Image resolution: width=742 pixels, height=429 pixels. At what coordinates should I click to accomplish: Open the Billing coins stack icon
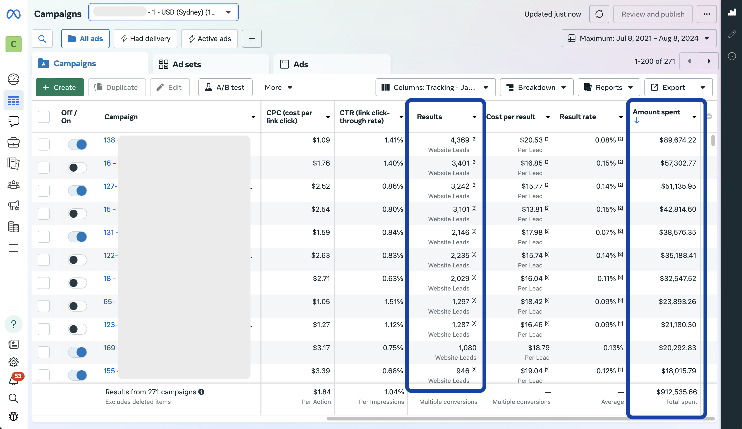[14, 227]
